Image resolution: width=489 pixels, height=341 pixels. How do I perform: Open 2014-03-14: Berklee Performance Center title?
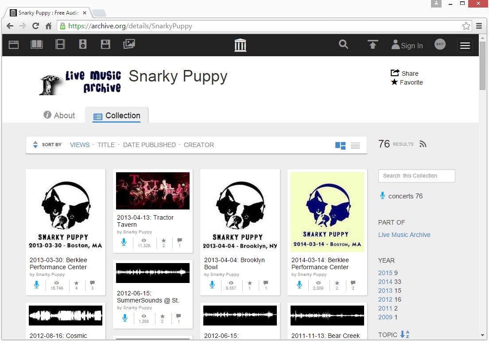coord(320,263)
